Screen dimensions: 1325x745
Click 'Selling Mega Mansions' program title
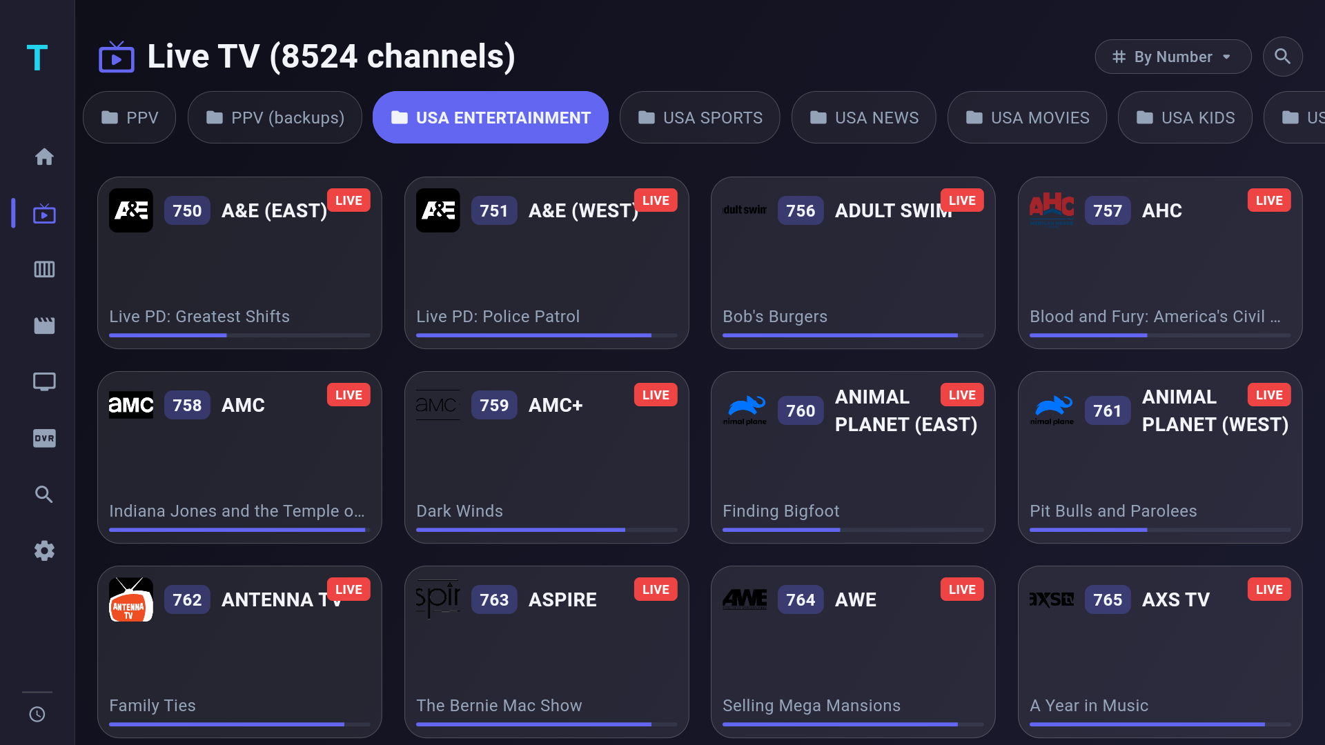(812, 706)
